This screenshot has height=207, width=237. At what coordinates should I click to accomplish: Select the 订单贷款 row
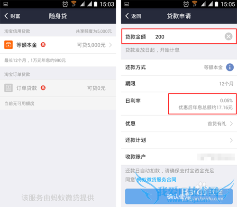pos(58,88)
